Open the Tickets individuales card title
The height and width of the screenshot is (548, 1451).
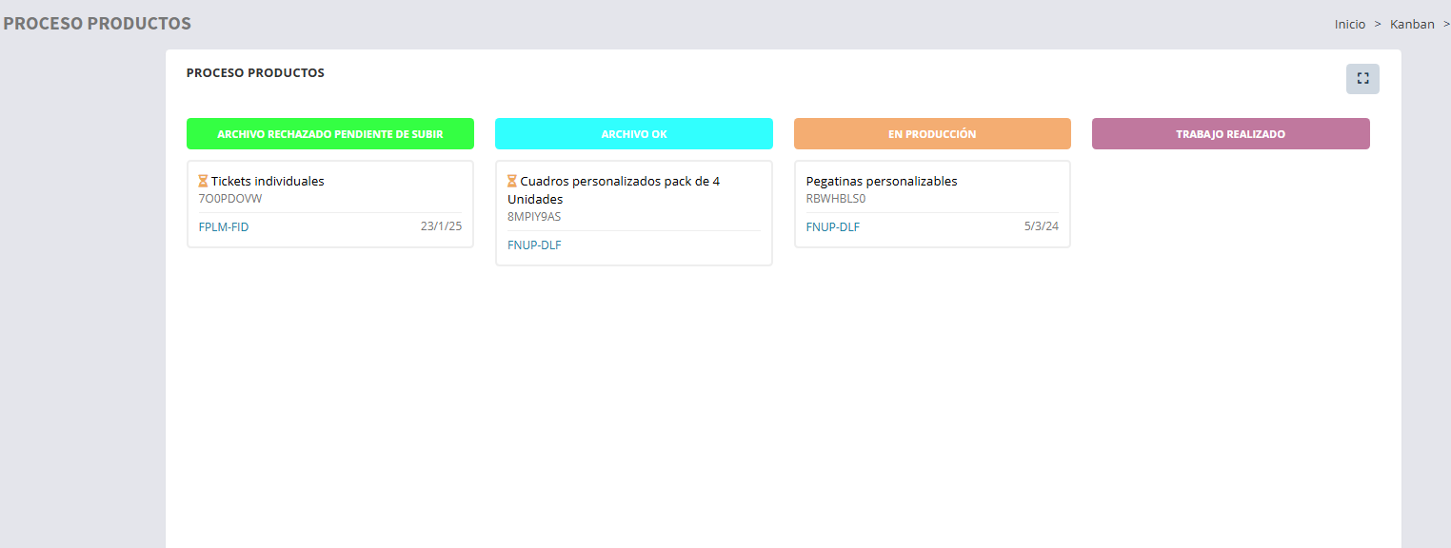click(268, 181)
